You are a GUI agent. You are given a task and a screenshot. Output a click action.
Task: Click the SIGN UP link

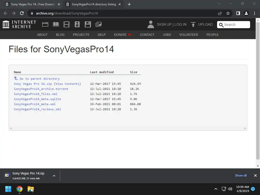click(164, 24)
